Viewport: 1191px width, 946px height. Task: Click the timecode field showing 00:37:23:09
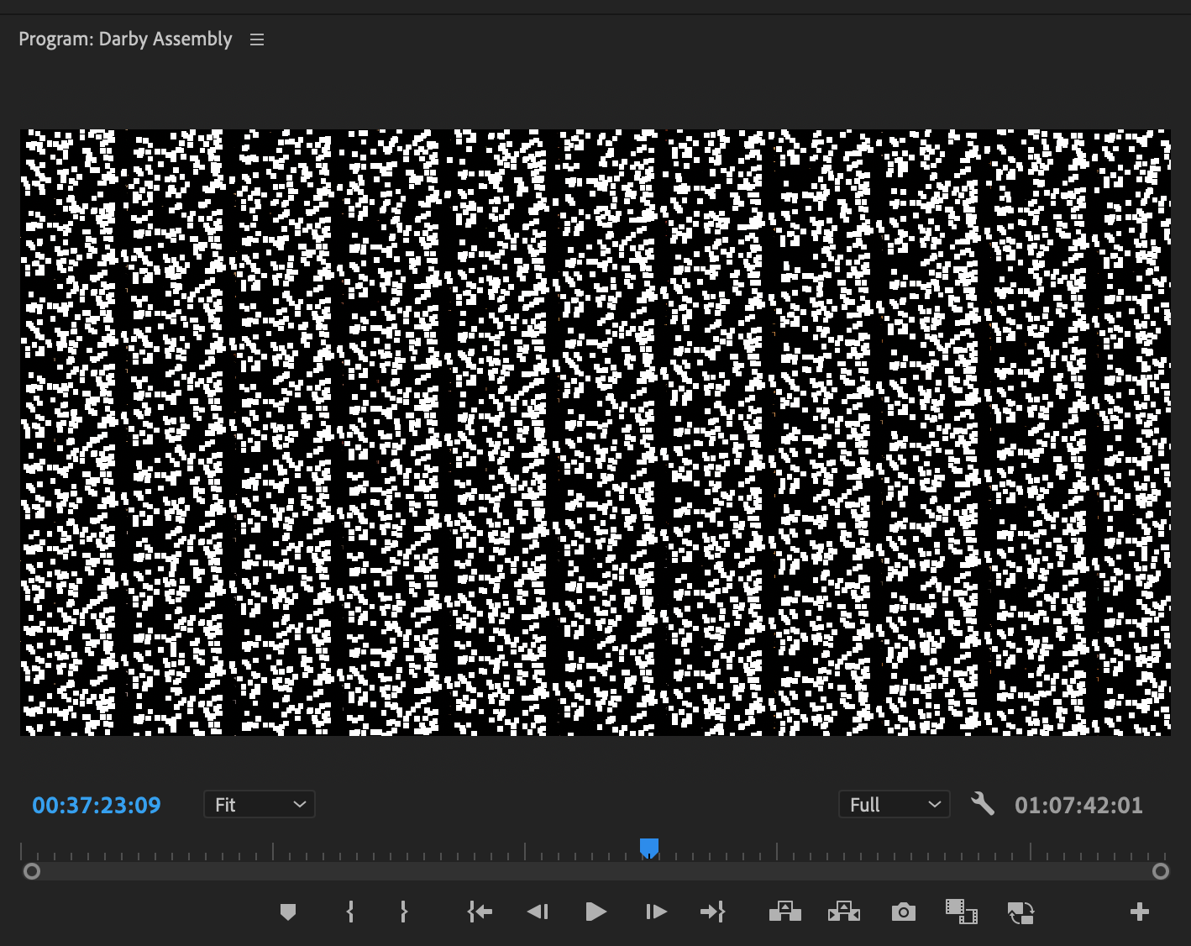[x=96, y=805]
